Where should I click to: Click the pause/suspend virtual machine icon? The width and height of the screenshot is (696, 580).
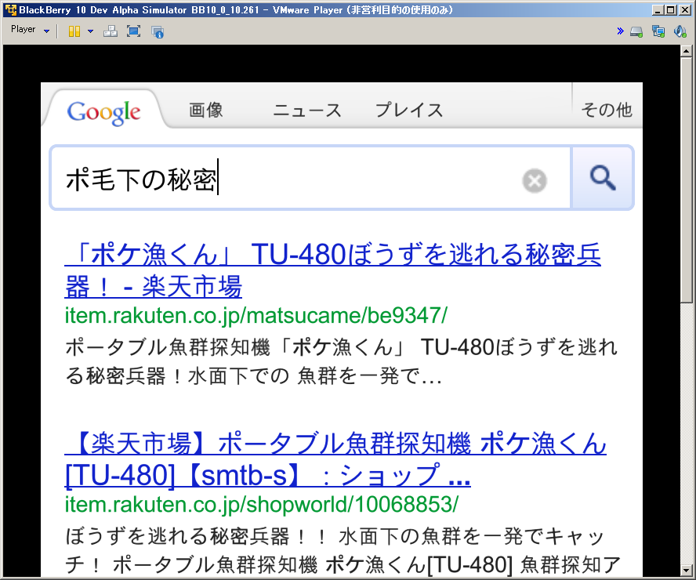(x=74, y=31)
